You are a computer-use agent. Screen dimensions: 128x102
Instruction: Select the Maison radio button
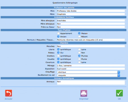(x=79, y=33)
